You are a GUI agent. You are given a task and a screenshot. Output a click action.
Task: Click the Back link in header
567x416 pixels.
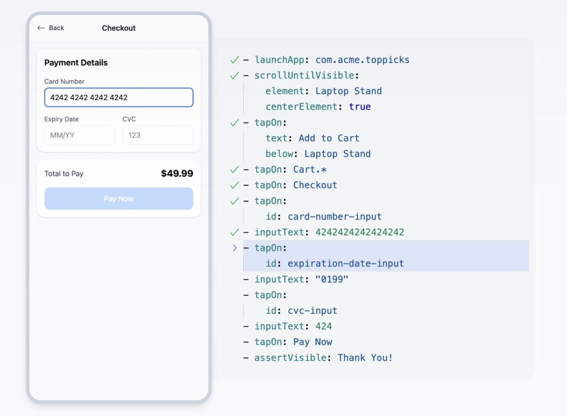pyautogui.click(x=56, y=28)
